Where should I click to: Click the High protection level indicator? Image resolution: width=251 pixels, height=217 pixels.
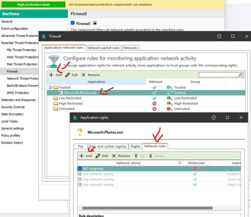point(33,4)
